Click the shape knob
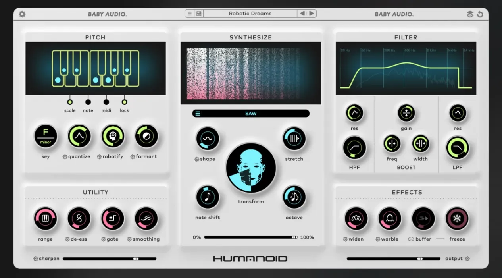The width and height of the screenshot is (502, 278). 208,139
